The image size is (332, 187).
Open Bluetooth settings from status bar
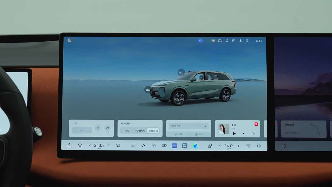pyautogui.click(x=240, y=41)
